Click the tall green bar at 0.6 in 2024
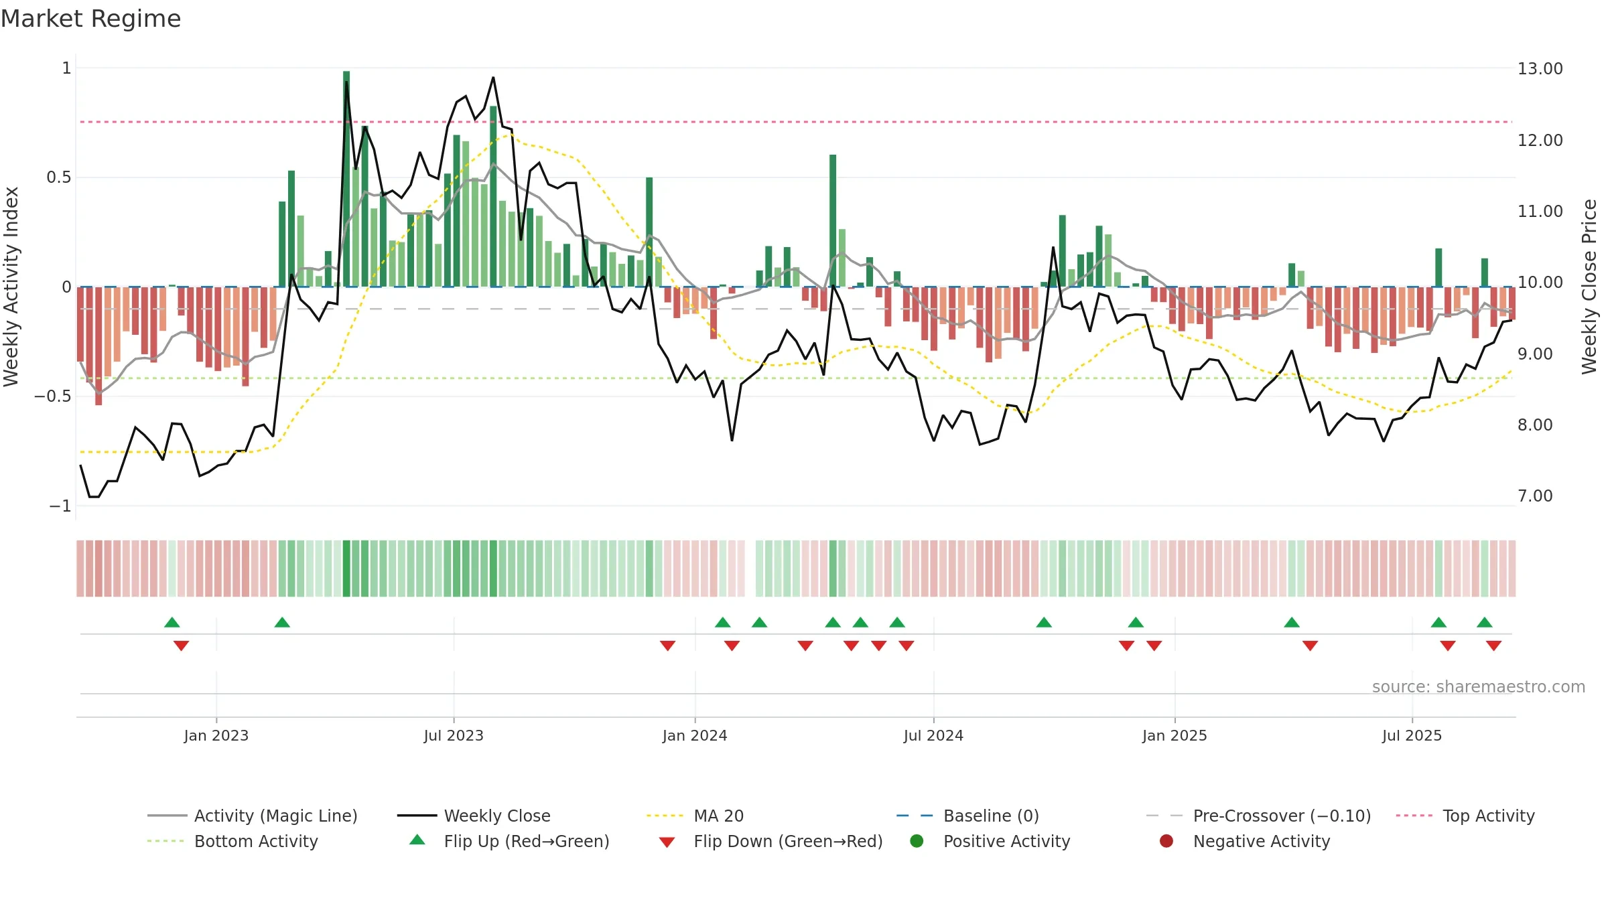The height and width of the screenshot is (904, 1608). (833, 221)
